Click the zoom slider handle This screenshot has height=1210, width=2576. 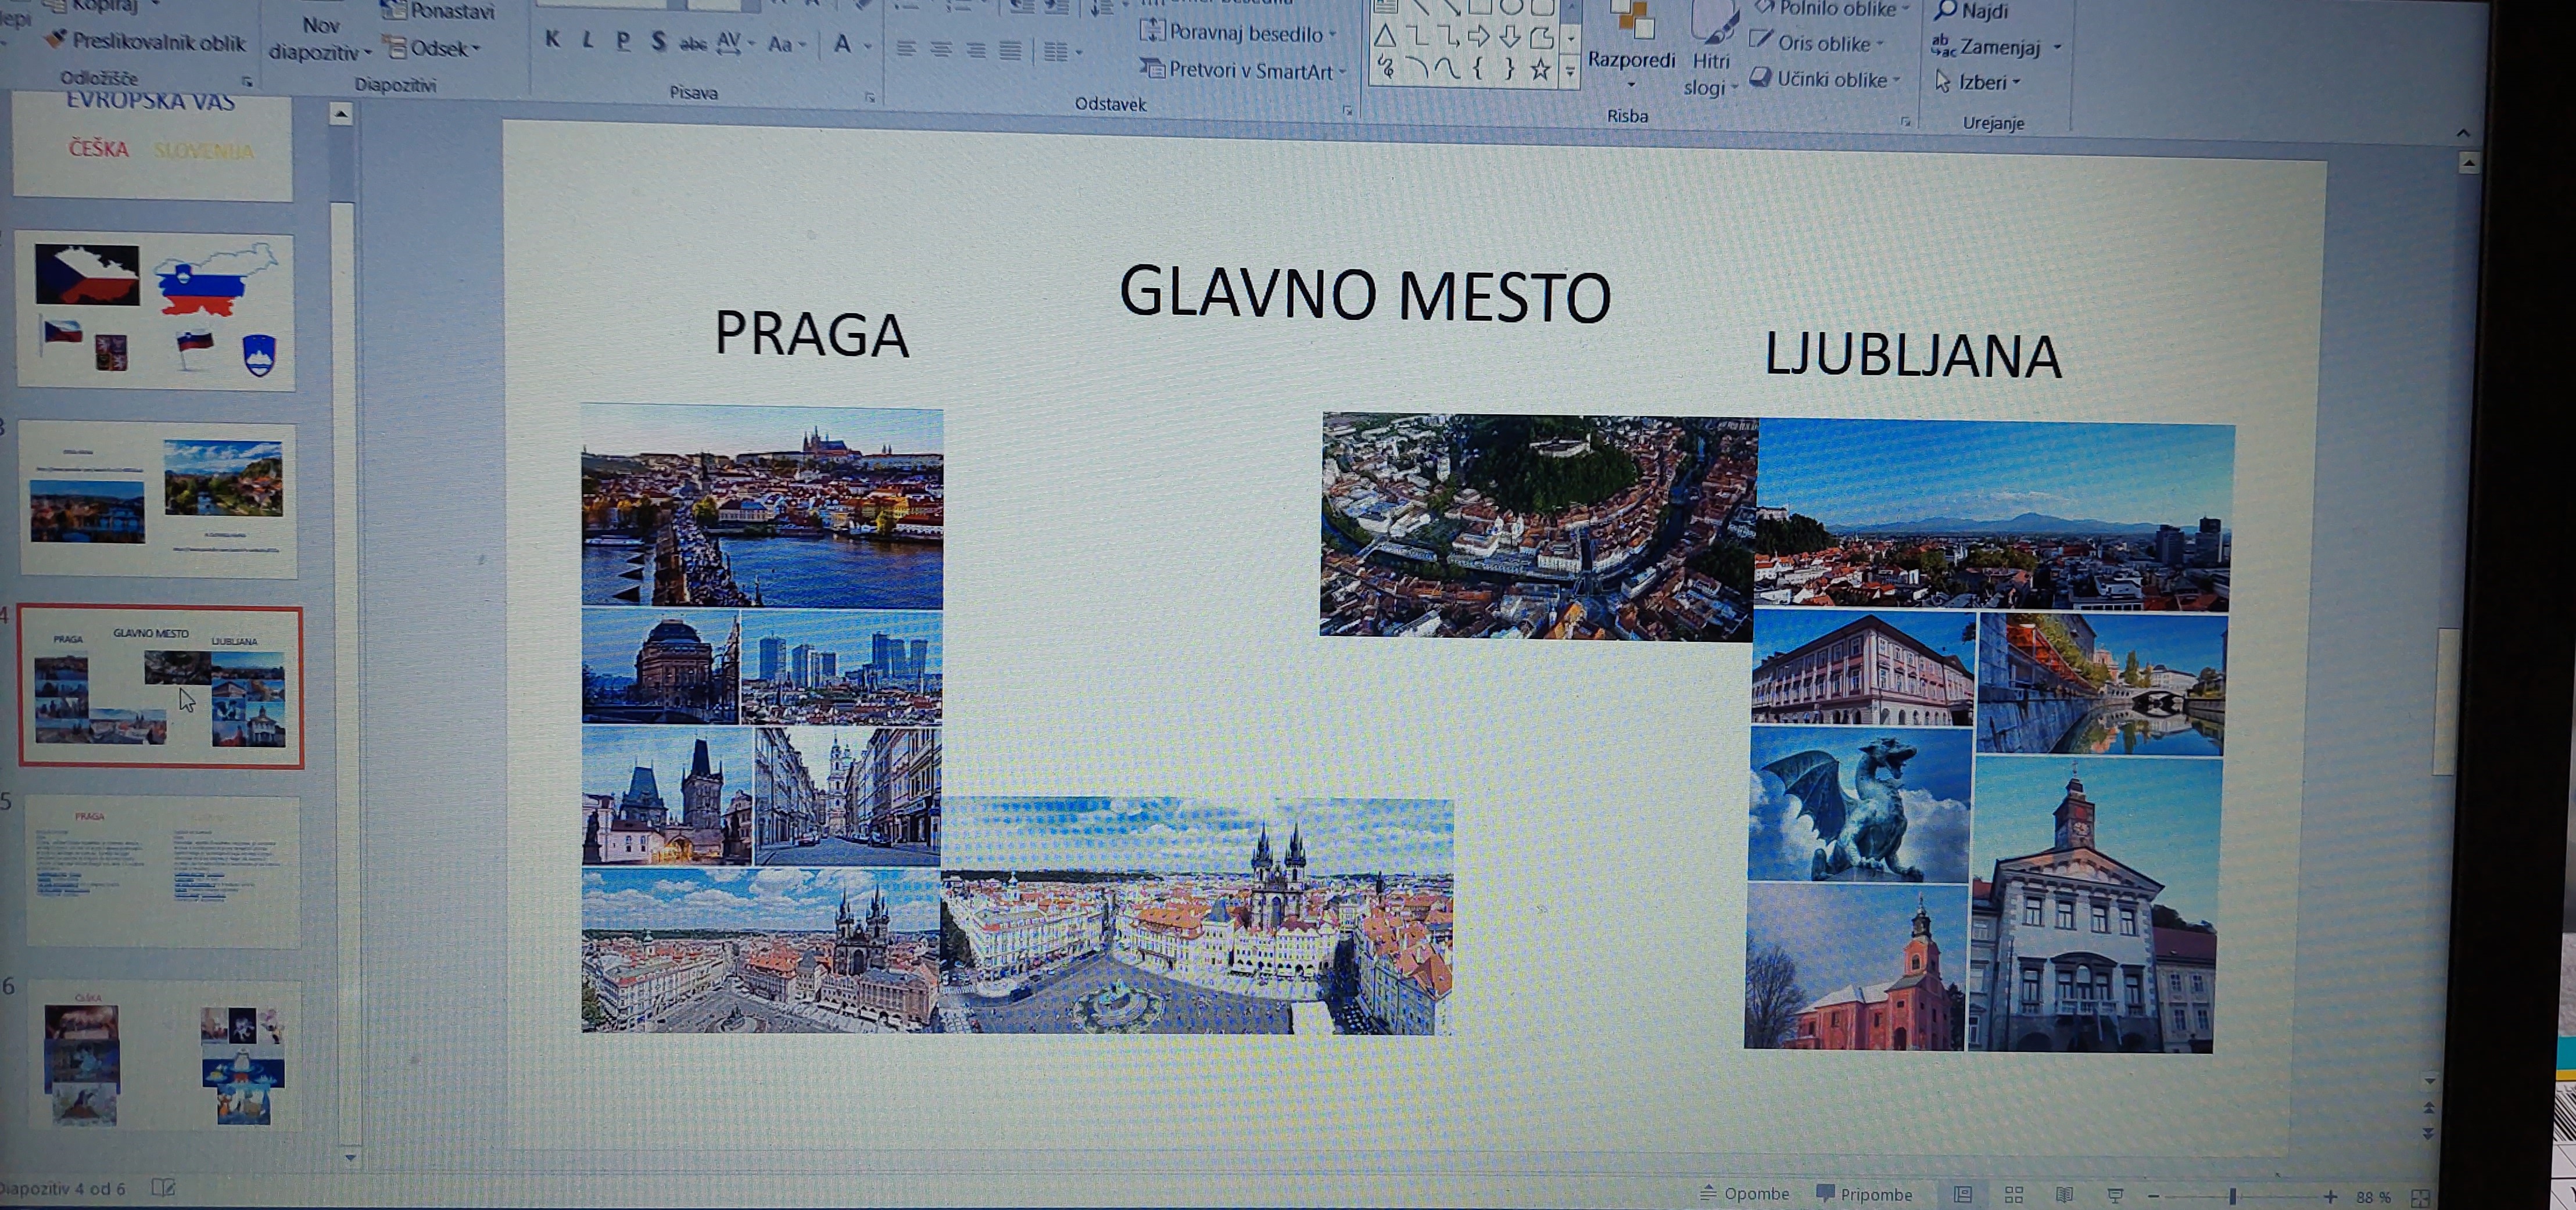tap(2232, 1196)
